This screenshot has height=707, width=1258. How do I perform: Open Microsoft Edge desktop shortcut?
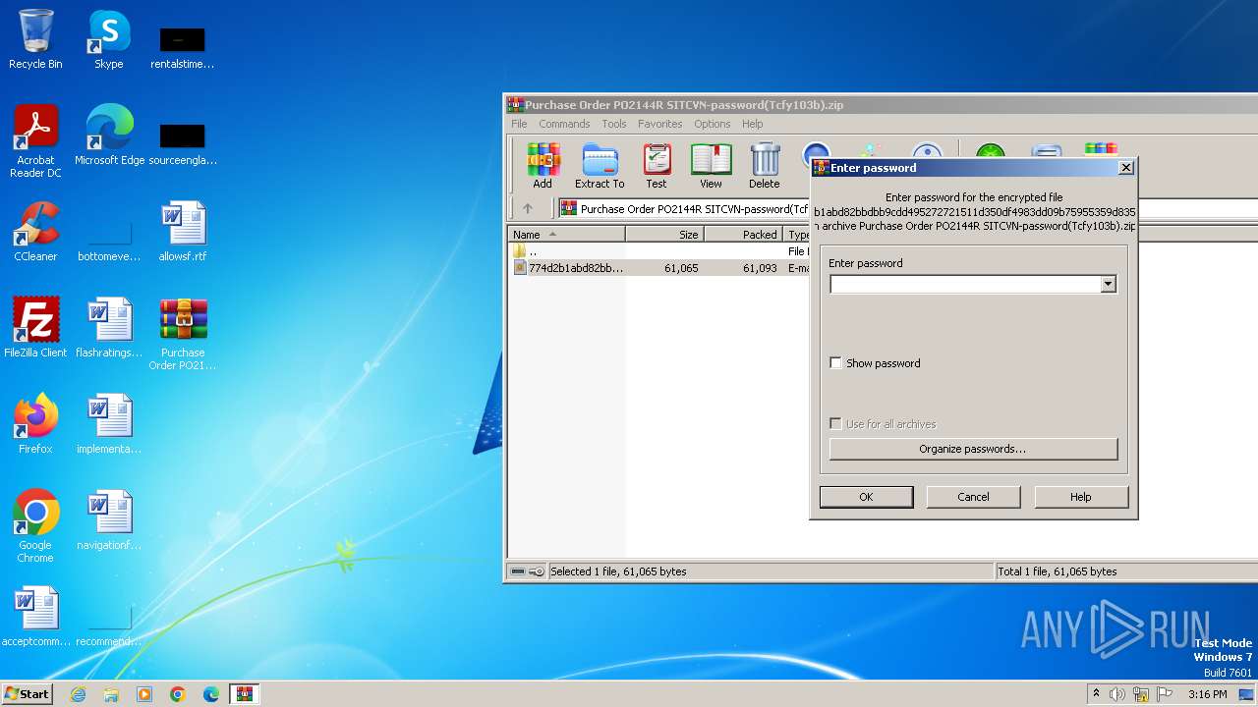[x=109, y=136]
